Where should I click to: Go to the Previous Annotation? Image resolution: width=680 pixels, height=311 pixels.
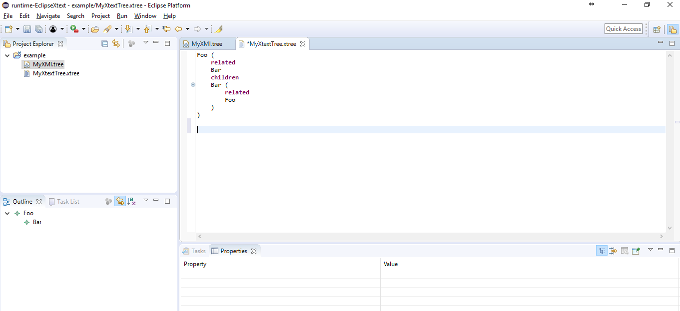point(148,29)
